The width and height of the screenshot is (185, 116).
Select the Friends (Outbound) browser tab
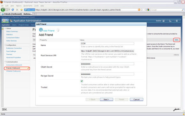(17, 14)
